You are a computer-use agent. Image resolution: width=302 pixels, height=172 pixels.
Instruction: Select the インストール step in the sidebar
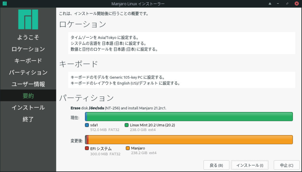28,107
